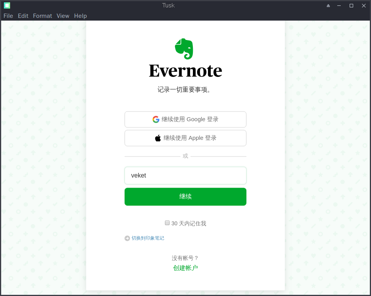Click the 创建帐户 create account link

click(x=185, y=268)
